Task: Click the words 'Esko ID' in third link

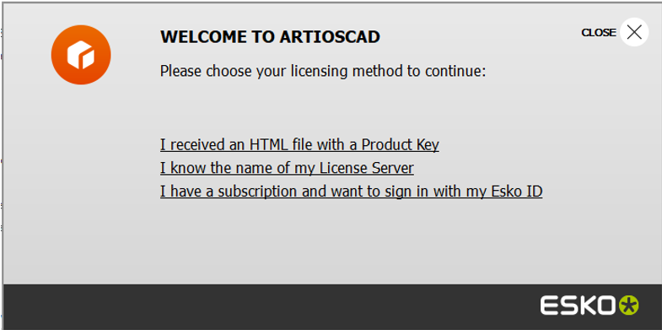Action: pos(517,192)
